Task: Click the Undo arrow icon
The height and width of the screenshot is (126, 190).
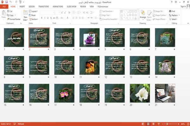Action: (11, 2)
